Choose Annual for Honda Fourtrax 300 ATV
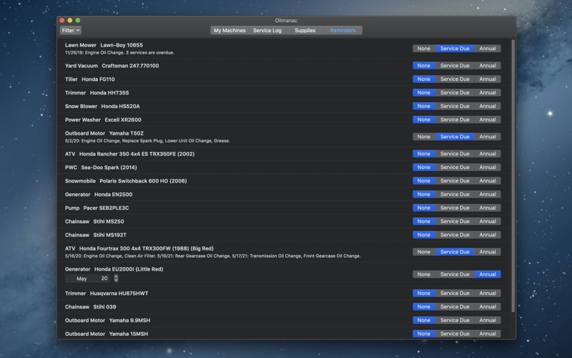Screen dimensions: 572x358 click(488, 252)
